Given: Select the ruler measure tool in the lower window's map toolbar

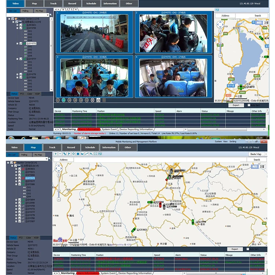Looking at the screenshot, I should click(x=65, y=154).
